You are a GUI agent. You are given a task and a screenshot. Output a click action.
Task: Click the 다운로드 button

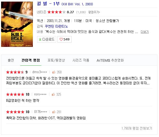(x=47, y=39)
